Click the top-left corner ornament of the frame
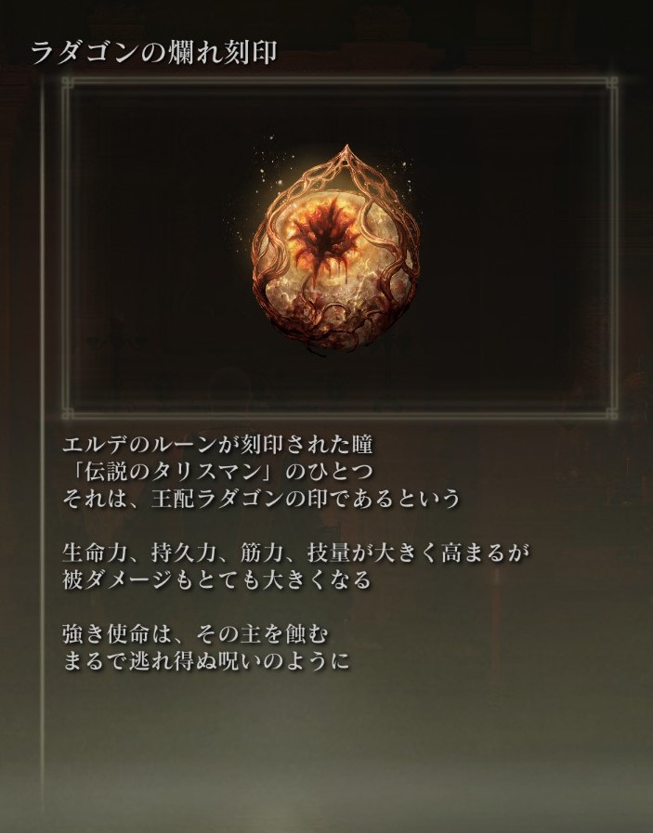Screen dimensions: 653x833 pos(68,83)
